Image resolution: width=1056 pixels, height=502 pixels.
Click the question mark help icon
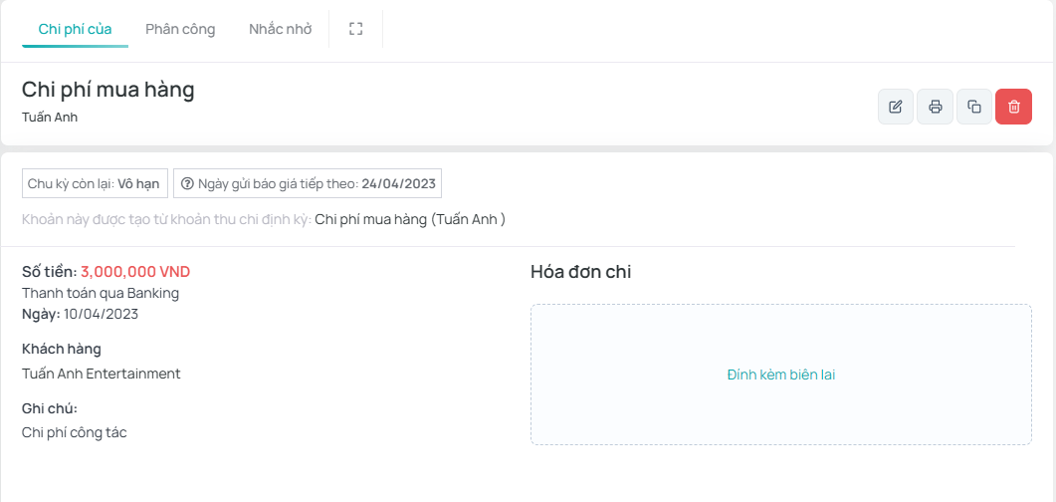click(x=187, y=183)
